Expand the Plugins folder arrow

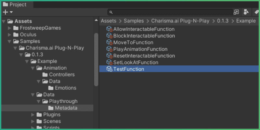click(33, 114)
